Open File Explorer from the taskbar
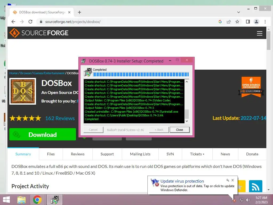 point(21,200)
